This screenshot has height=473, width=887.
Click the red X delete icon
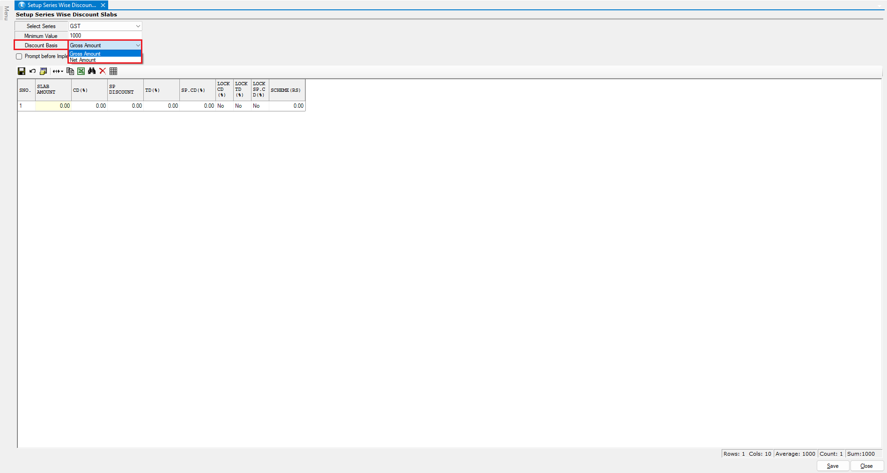click(103, 71)
